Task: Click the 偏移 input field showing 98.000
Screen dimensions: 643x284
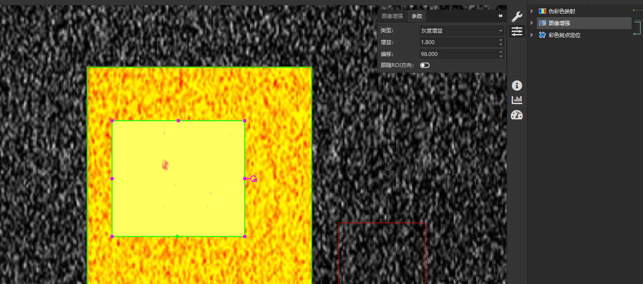Action: (x=458, y=54)
